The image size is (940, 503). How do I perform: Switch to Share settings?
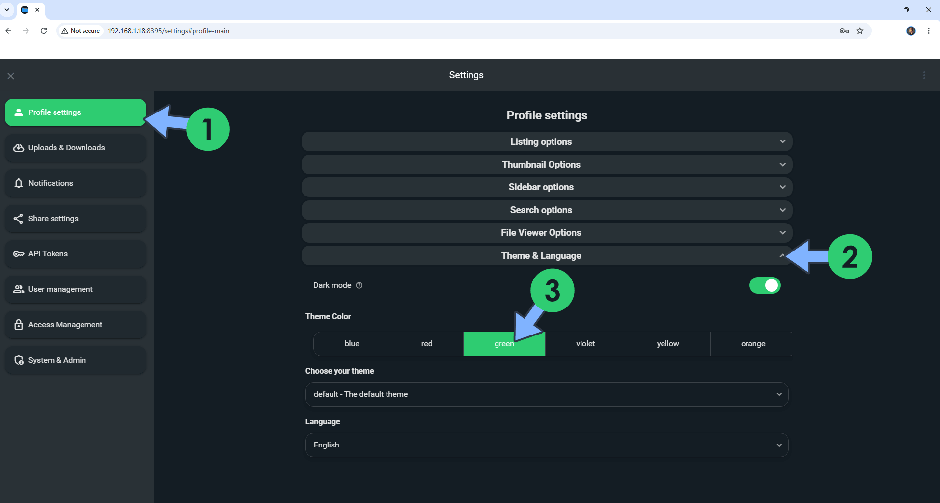pos(76,219)
